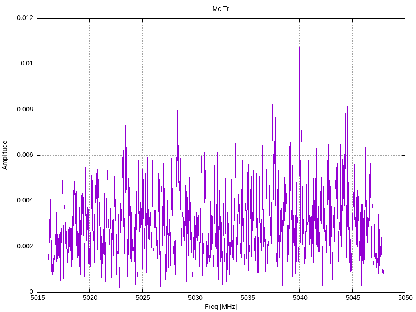Click the y-axis tick label "0"

pos(32,292)
